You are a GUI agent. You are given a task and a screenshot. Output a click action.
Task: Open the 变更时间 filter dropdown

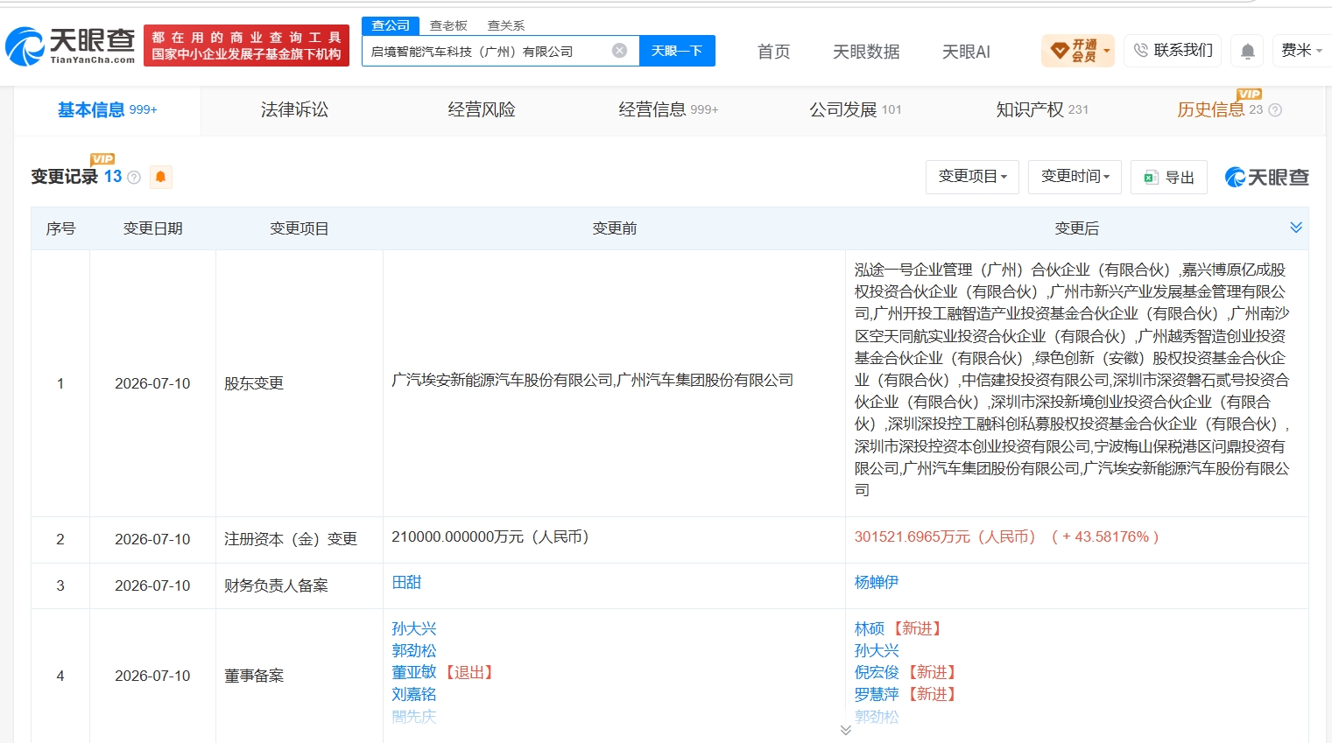[1075, 177]
